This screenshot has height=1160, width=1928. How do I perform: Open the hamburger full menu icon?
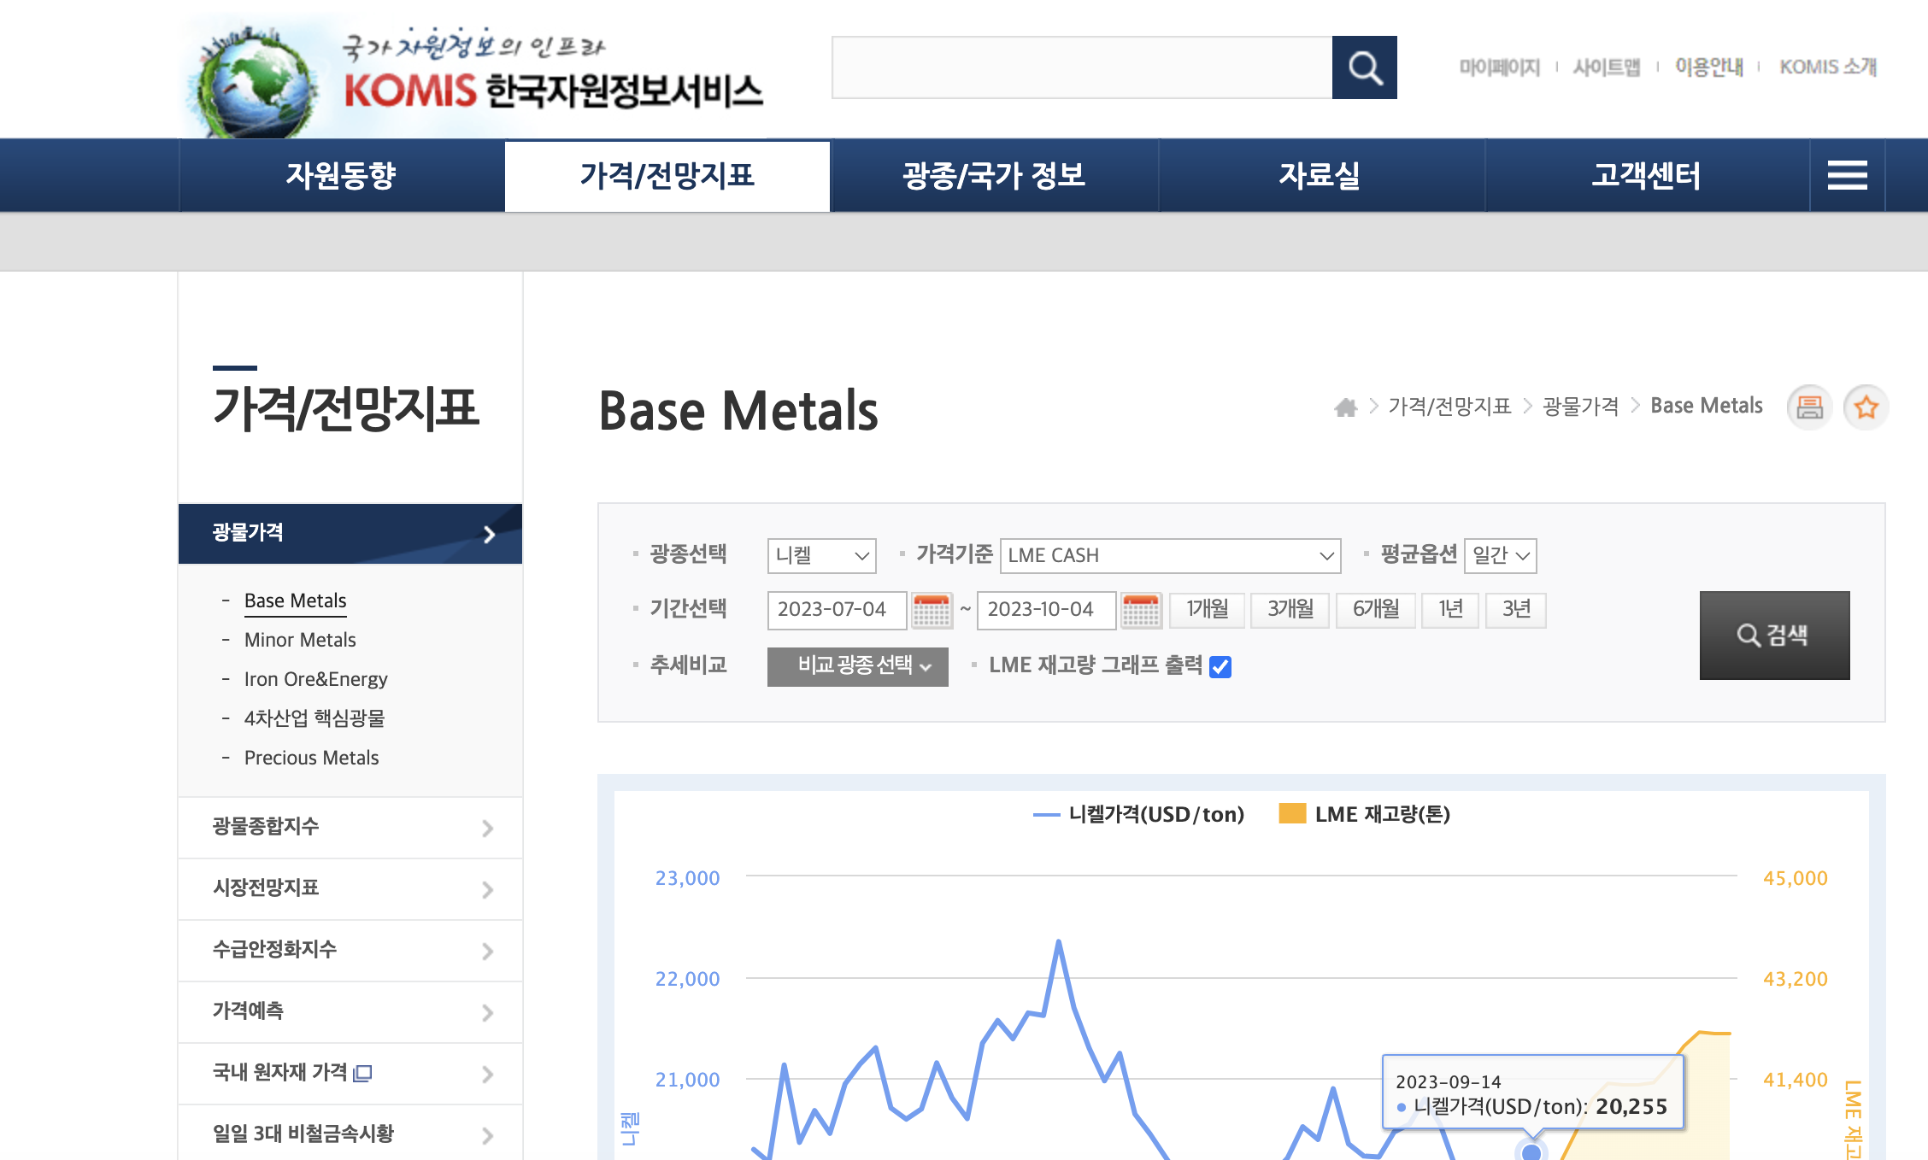(x=1847, y=175)
